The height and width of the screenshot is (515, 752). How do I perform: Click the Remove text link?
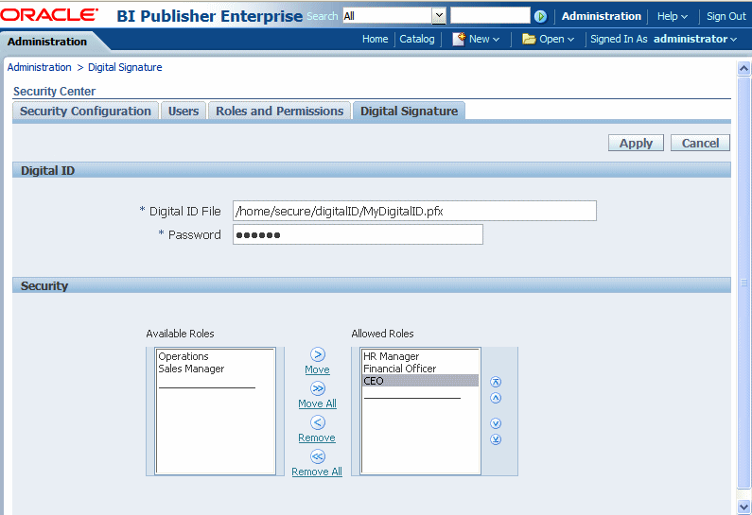317,438
